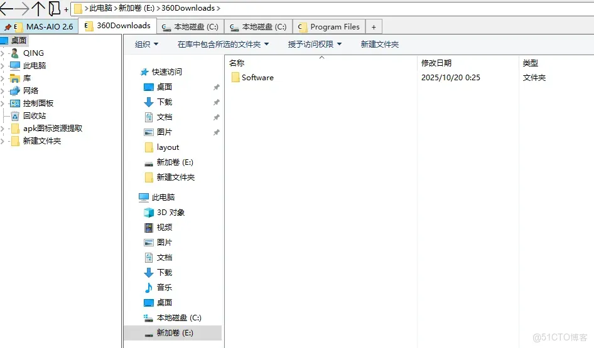Viewport: 594px width, 348px height.
Task: Expand 此电脑 node in left tree
Action: (3, 66)
